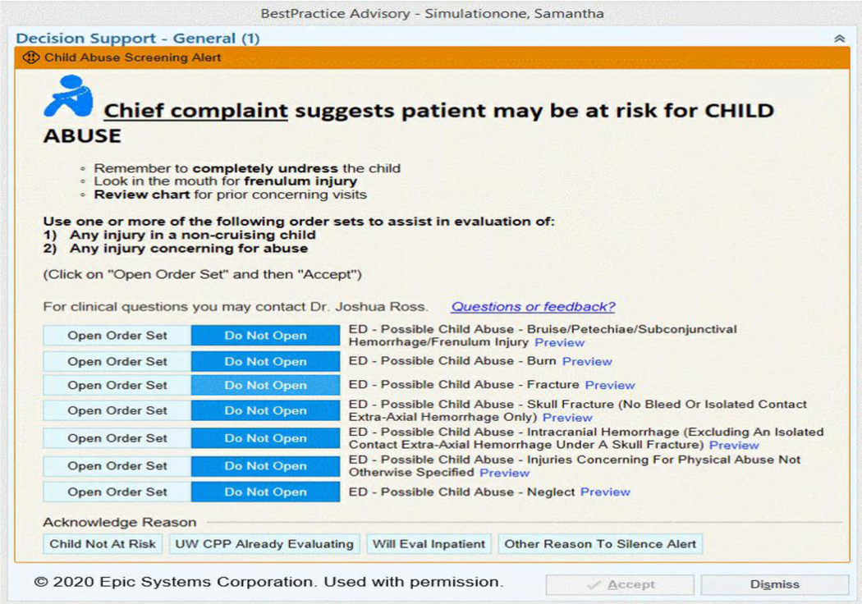
Task: Open Order Set for Possible Child Abuse - Fracture
Action: tap(117, 385)
